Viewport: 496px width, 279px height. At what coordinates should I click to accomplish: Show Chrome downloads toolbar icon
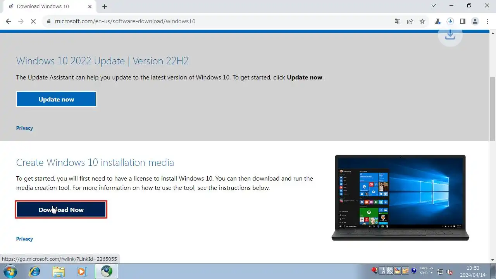click(450, 21)
